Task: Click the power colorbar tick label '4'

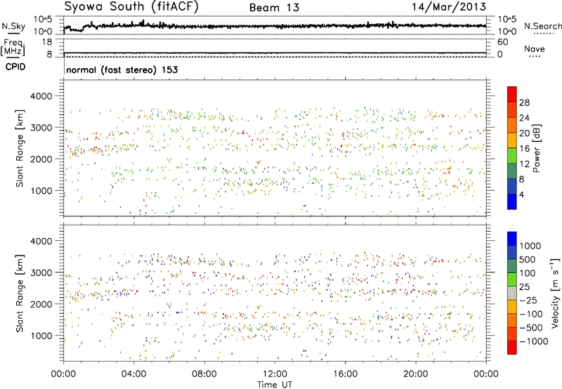Action: pos(521,194)
